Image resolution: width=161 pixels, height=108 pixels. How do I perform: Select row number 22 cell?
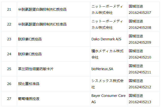(9, 24)
